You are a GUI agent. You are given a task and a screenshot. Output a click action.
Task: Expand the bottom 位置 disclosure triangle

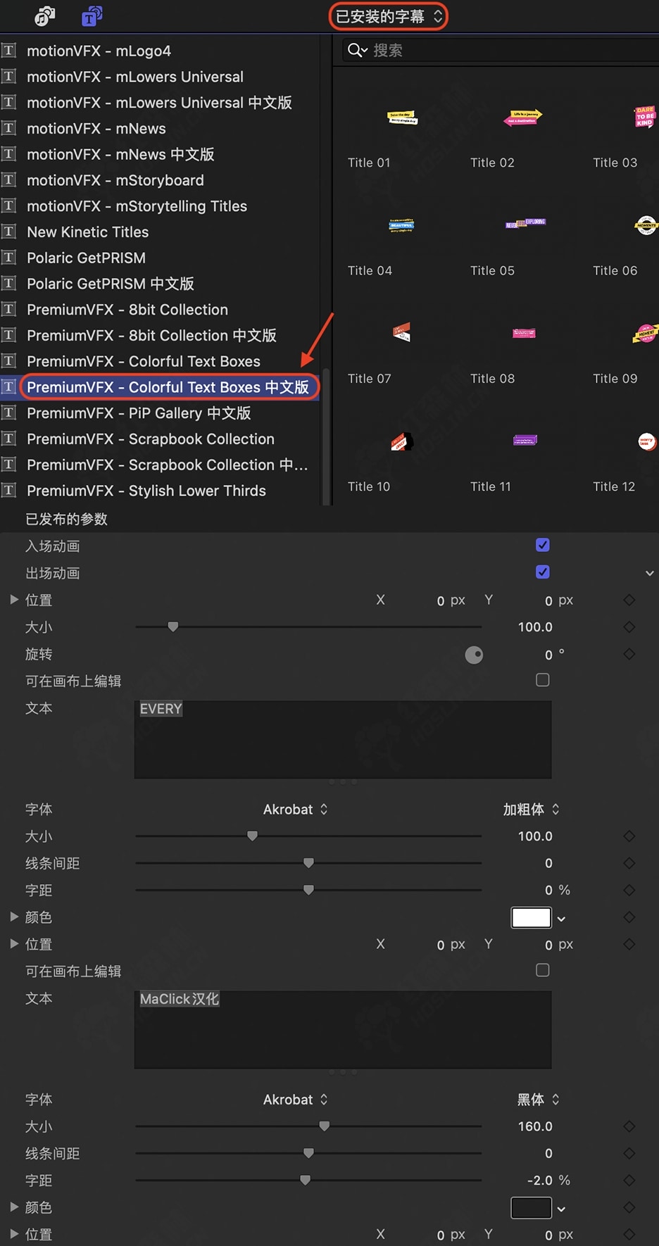(x=13, y=1233)
